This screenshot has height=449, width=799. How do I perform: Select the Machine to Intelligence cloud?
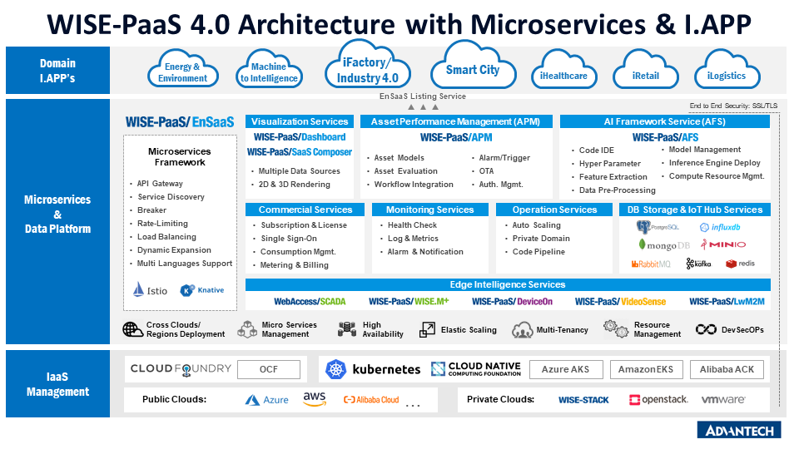(x=269, y=69)
